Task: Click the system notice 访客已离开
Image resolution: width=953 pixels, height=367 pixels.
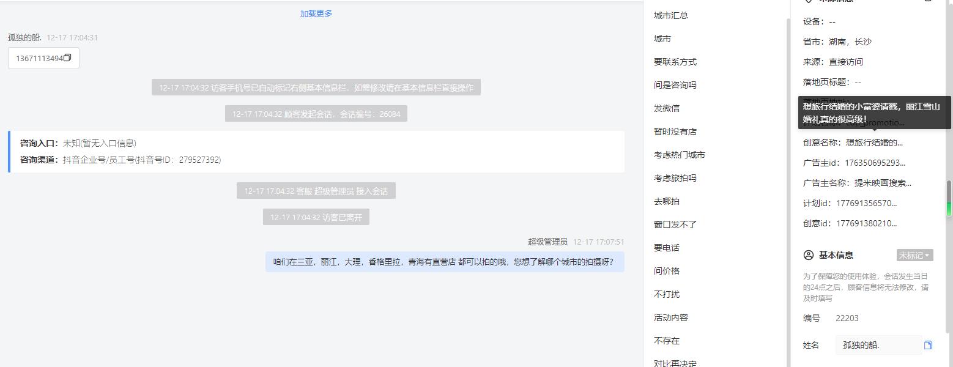Action: (316, 217)
